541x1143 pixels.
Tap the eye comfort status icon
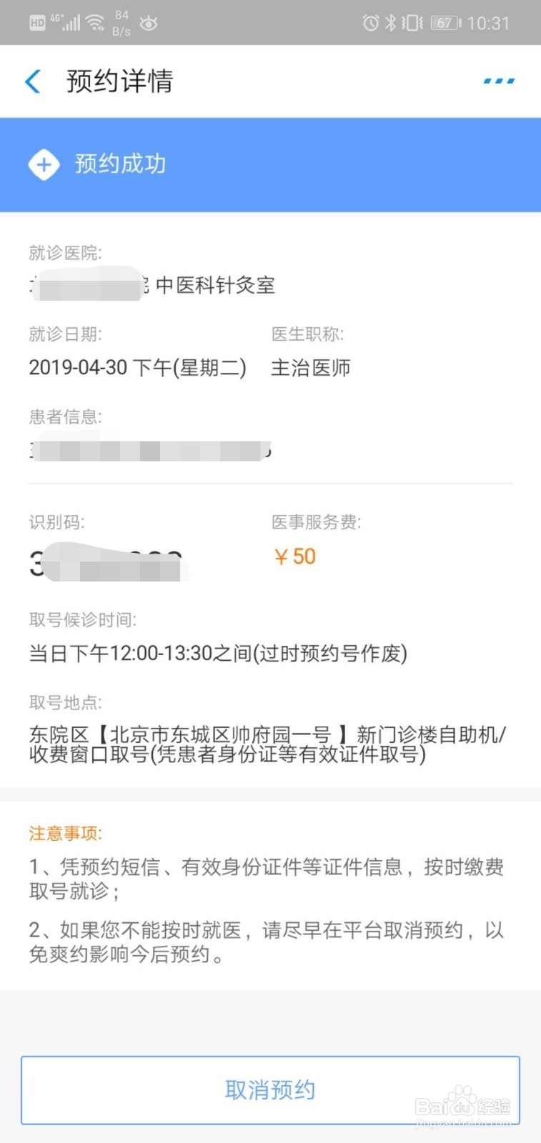pyautogui.click(x=148, y=23)
